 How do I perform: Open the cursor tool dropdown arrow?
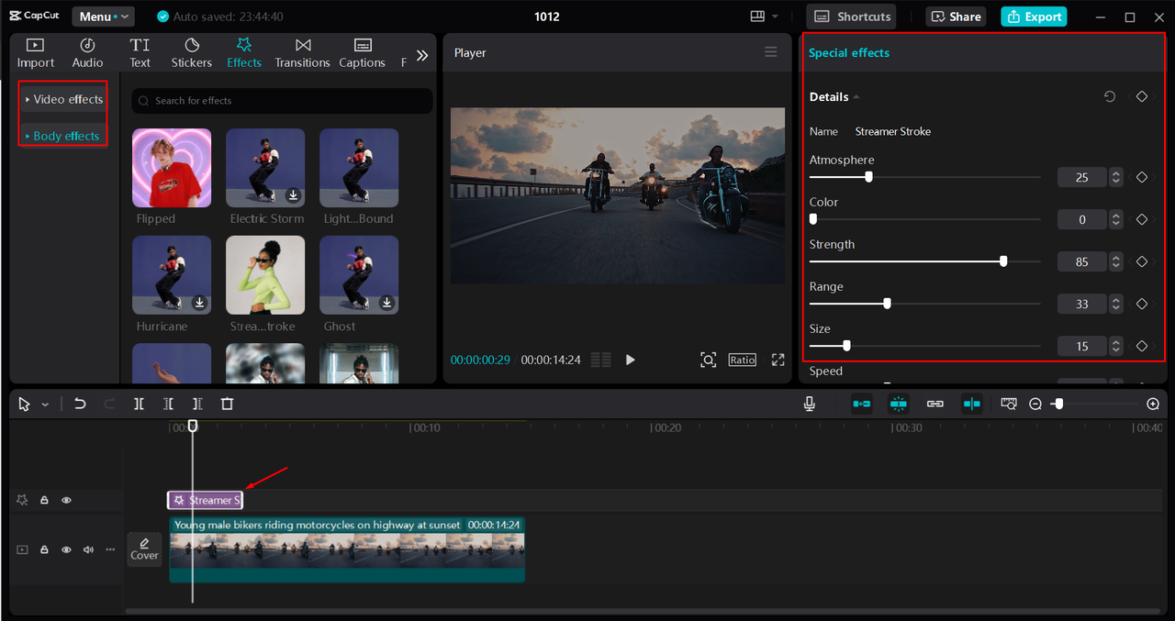[45, 405]
